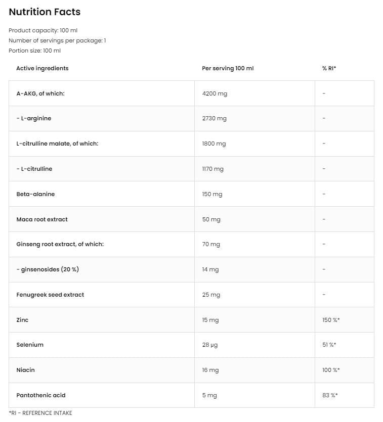Screen dimensions: 383x422
Task: Click the Zinc 150 %* reference intake
Action: [331, 320]
